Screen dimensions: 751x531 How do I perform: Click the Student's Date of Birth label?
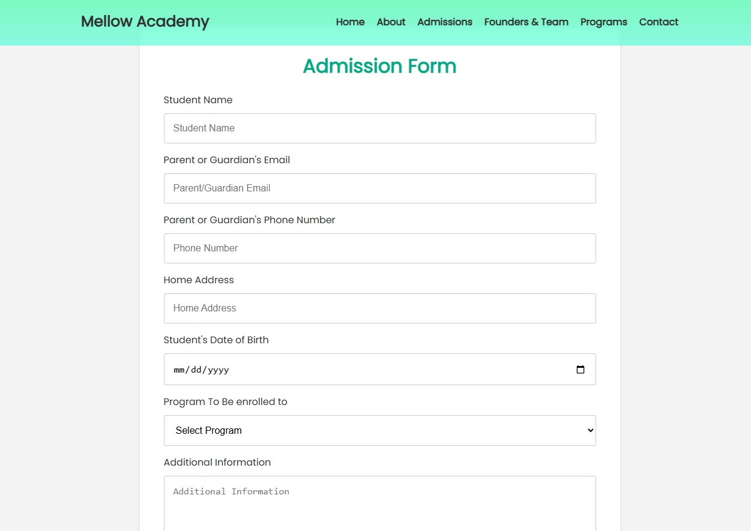pyautogui.click(x=216, y=340)
